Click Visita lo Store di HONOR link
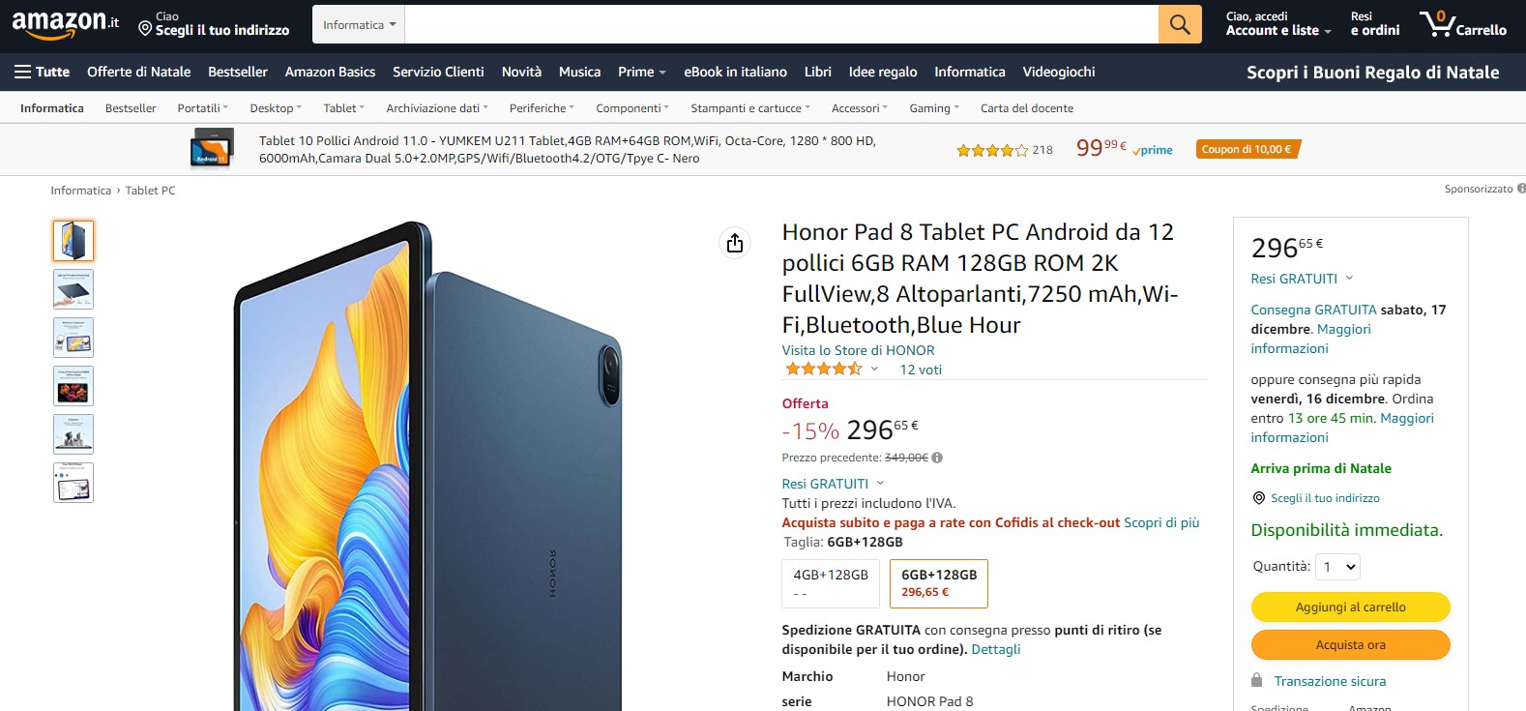 coord(858,350)
